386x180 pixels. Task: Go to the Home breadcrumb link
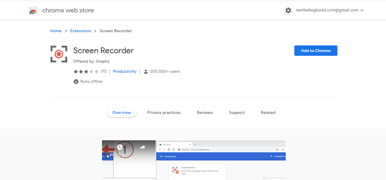(x=56, y=31)
